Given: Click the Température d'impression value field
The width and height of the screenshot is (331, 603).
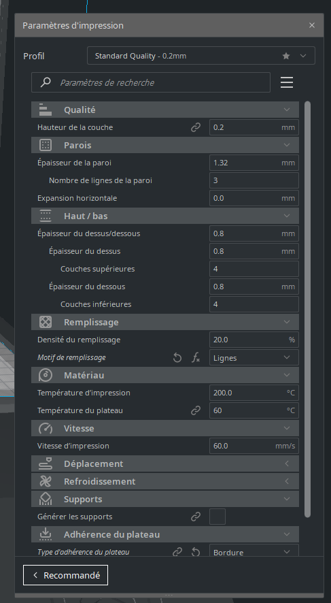Looking at the screenshot, I should click(254, 393).
